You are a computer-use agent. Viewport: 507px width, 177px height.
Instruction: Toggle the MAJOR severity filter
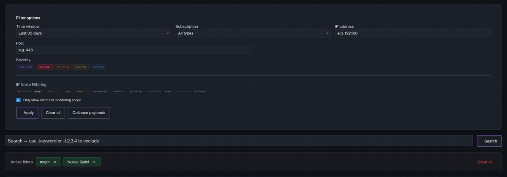pyautogui.click(x=45, y=67)
